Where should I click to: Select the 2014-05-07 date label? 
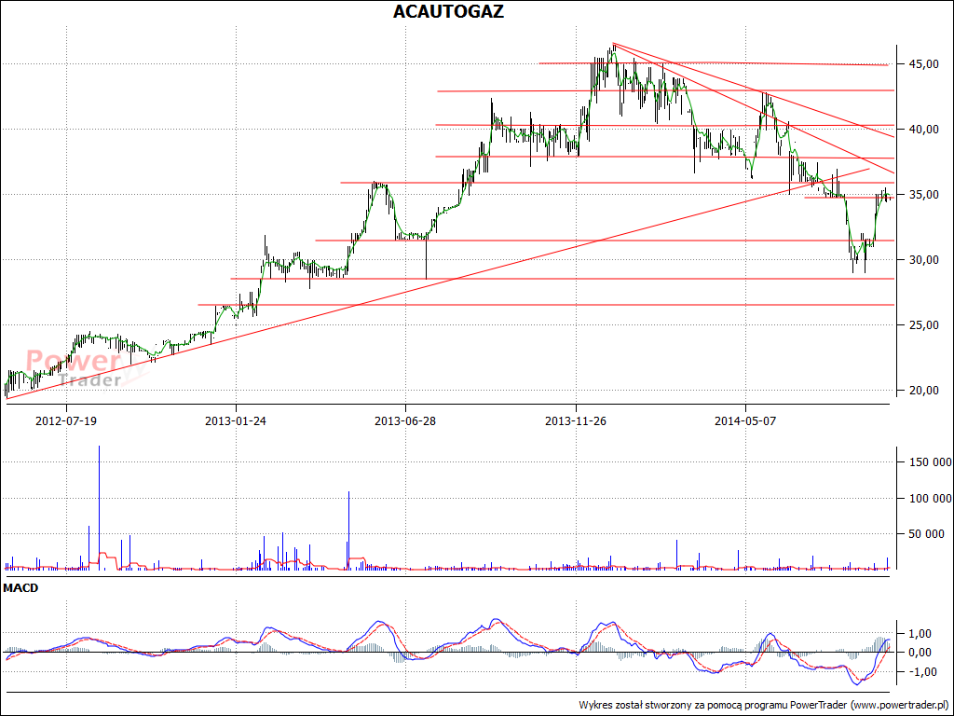coord(745,420)
